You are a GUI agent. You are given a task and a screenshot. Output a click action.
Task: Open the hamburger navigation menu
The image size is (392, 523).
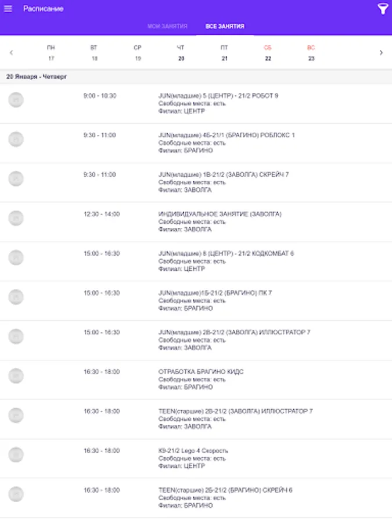point(8,9)
